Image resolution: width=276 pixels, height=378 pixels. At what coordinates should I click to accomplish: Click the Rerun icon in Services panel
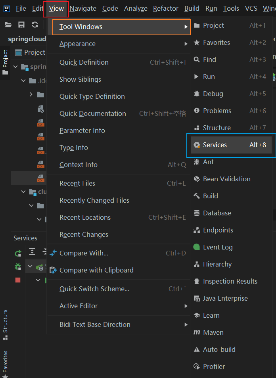tap(18, 253)
